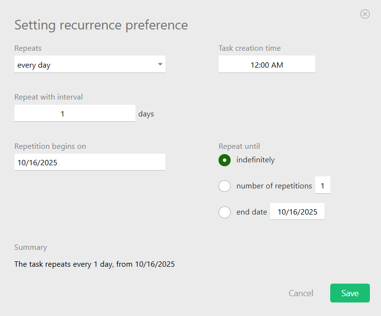The width and height of the screenshot is (381, 316).
Task: Click the green Save button
Action: point(350,293)
